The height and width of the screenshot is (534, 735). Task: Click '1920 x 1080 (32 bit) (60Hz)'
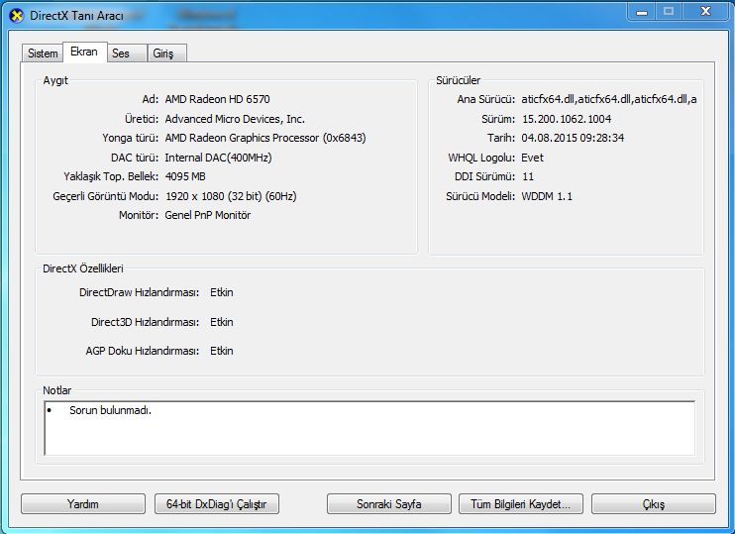(231, 196)
